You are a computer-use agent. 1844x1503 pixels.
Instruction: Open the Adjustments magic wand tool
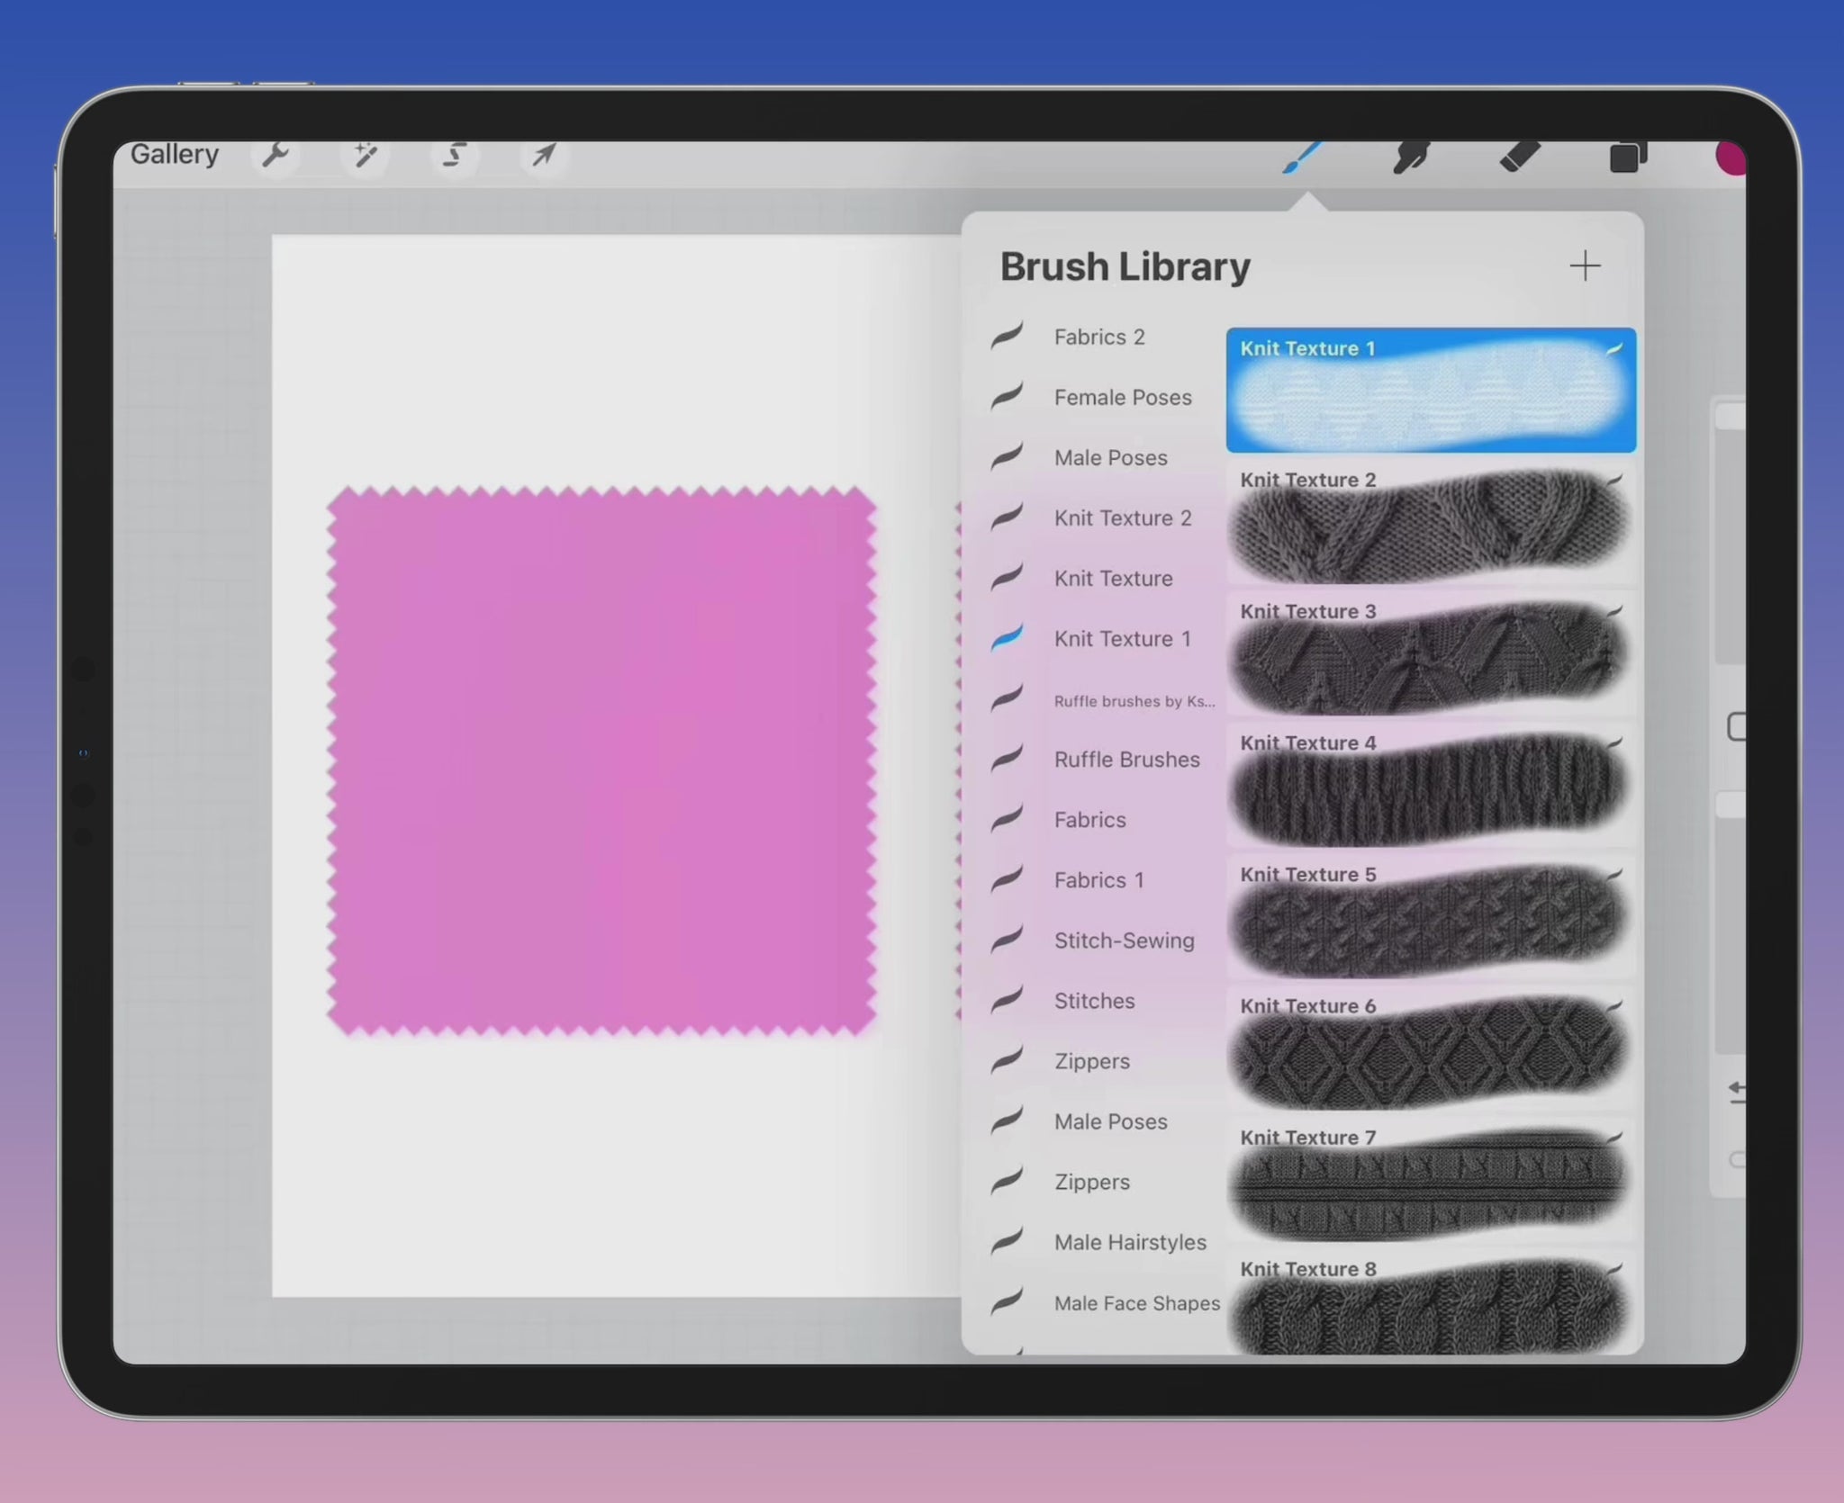pos(366,154)
